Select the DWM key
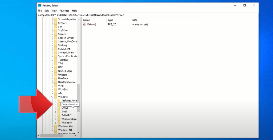273x140 pixels. coord(65,108)
